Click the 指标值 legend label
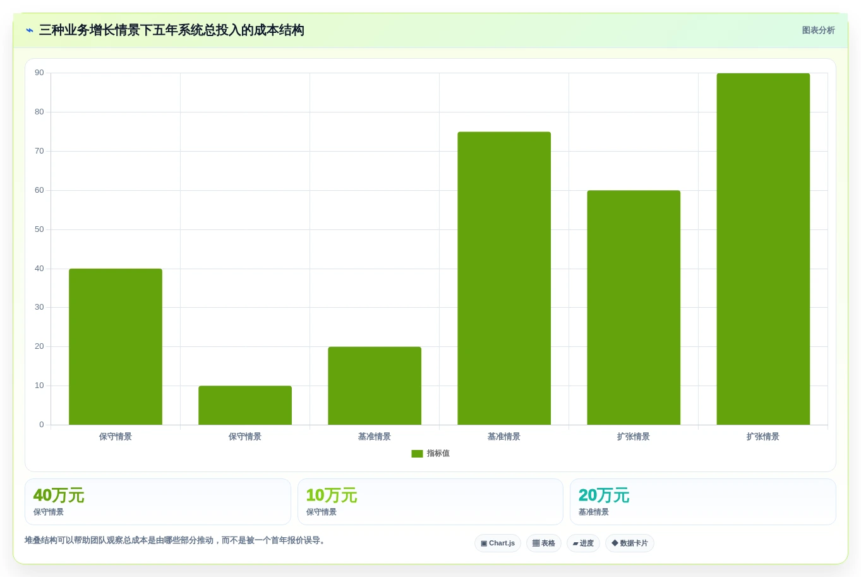Viewport: 861px width, 577px height. 438,454
